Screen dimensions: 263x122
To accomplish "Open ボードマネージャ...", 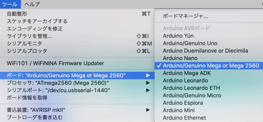I will pos(185,16).
